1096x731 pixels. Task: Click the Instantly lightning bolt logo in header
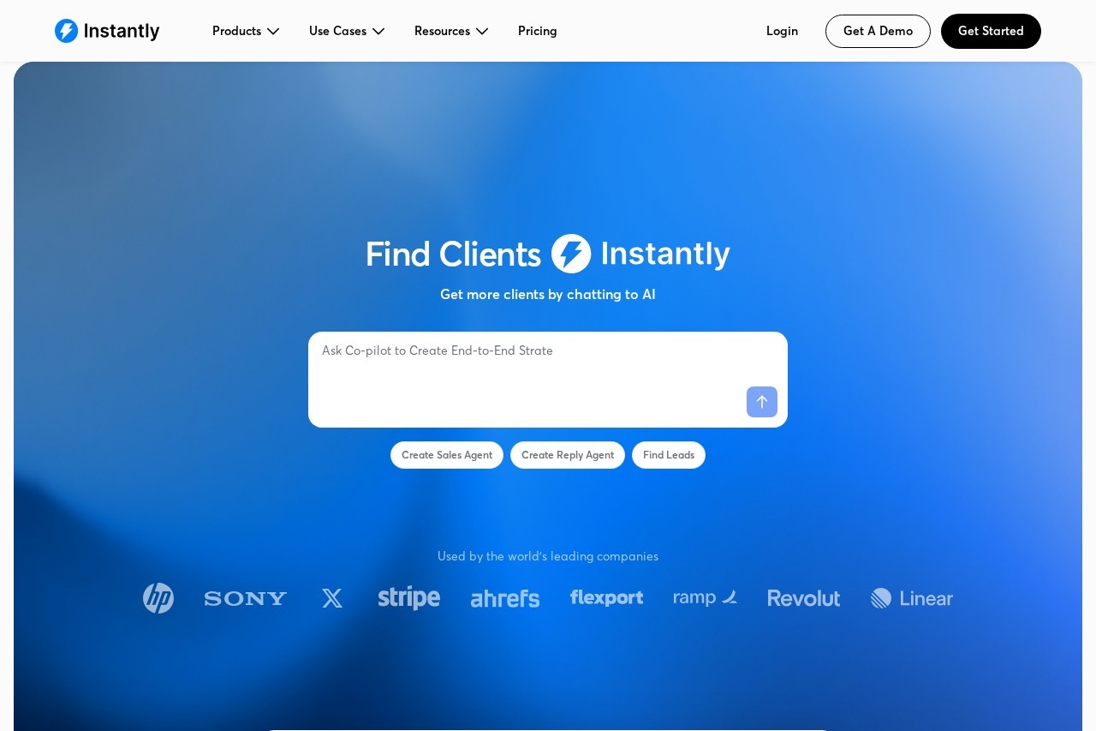67,31
